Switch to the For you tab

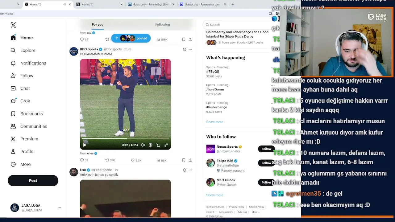[x=98, y=24]
